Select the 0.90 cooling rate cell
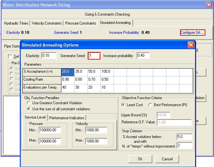The height and width of the screenshot is (167, 214). pos(68,80)
